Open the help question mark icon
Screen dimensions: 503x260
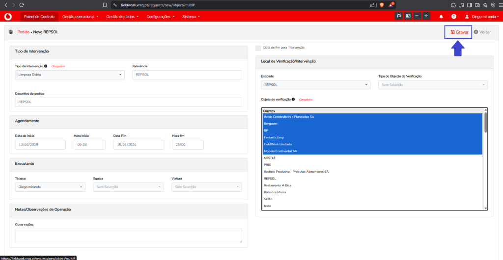[x=453, y=16]
